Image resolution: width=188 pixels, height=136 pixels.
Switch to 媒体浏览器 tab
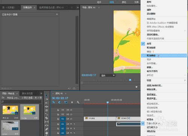pos(27,93)
